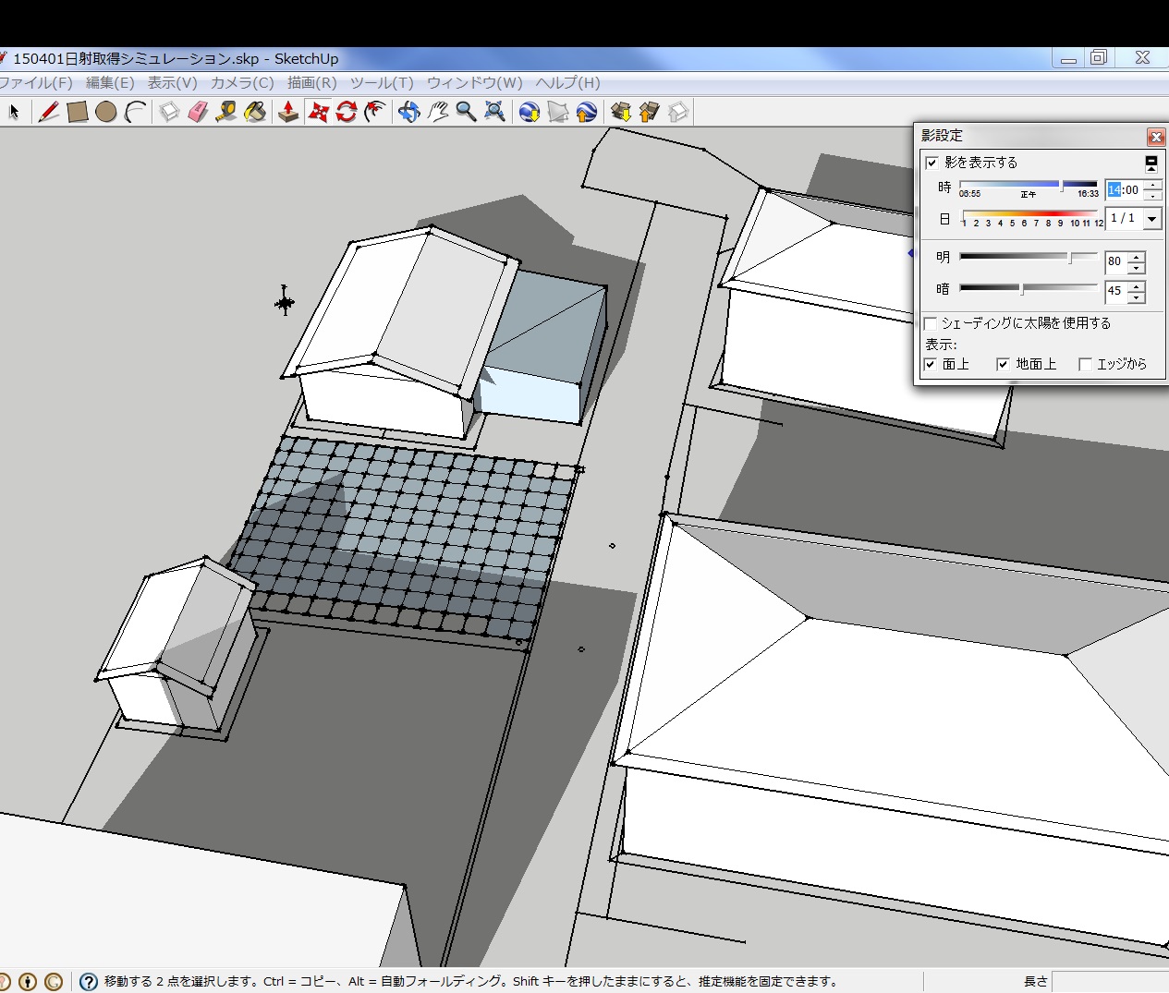
Task: Click the Zoom Extents tool
Action: (495, 112)
